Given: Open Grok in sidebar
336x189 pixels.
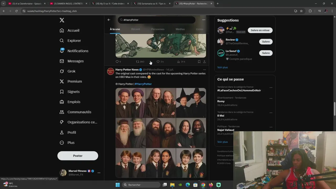Looking at the screenshot, I should [x=67, y=71].
